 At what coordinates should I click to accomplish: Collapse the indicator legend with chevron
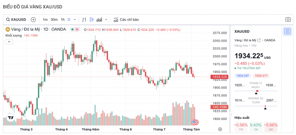9,42
